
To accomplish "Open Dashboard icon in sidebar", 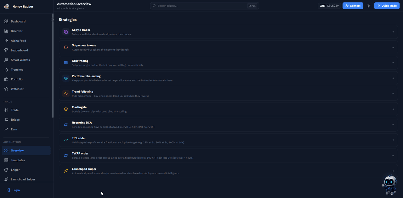I will (x=6, y=21).
